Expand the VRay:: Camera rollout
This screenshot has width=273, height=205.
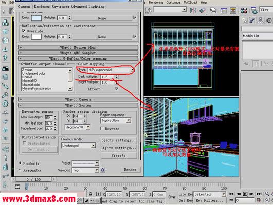click(x=78, y=99)
